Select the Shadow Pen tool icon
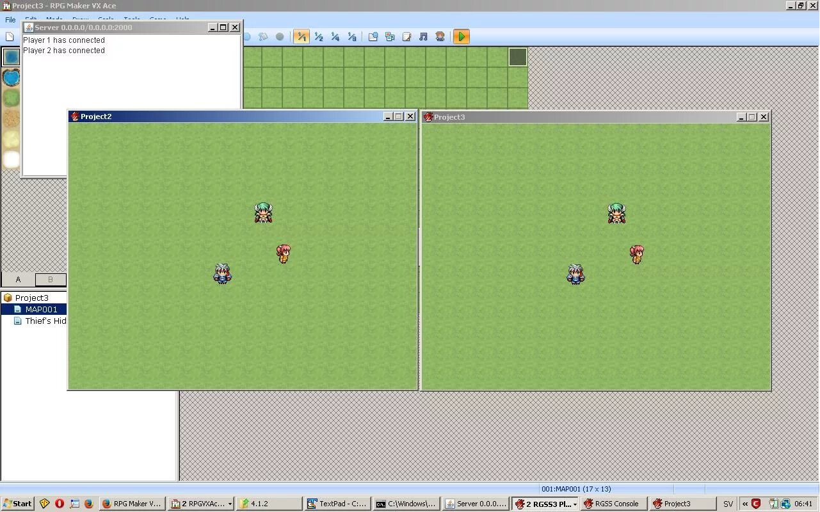This screenshot has width=820, height=512. click(280, 36)
